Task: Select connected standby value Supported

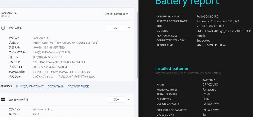Action: (203, 41)
